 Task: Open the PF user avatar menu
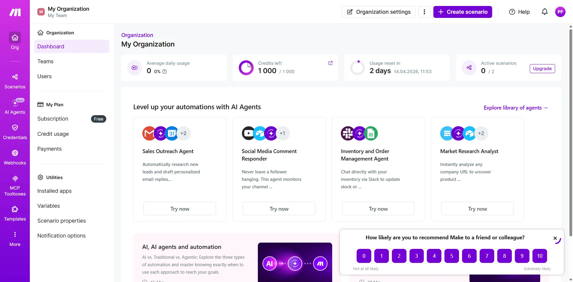560,12
